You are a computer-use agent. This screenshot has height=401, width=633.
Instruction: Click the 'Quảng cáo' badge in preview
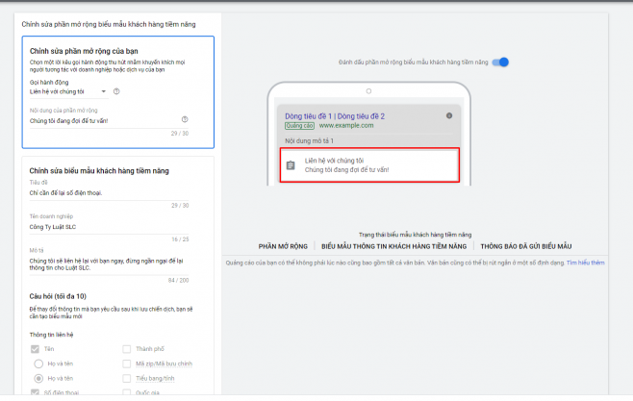coord(299,125)
